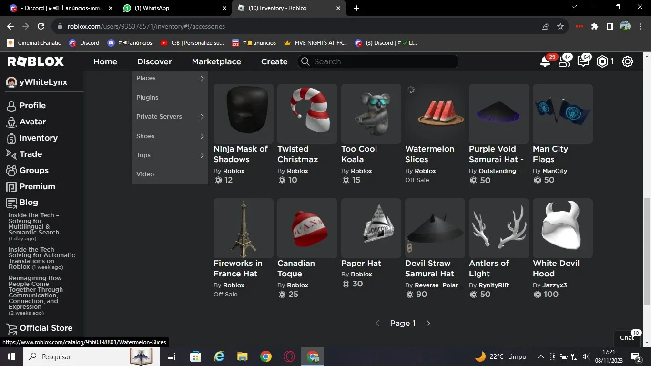
Task: Bookmark the page with the star icon
Action: click(560, 27)
